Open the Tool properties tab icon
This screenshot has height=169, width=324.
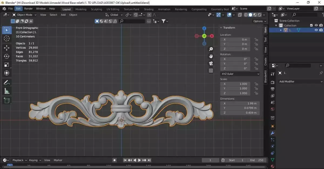[272, 74]
